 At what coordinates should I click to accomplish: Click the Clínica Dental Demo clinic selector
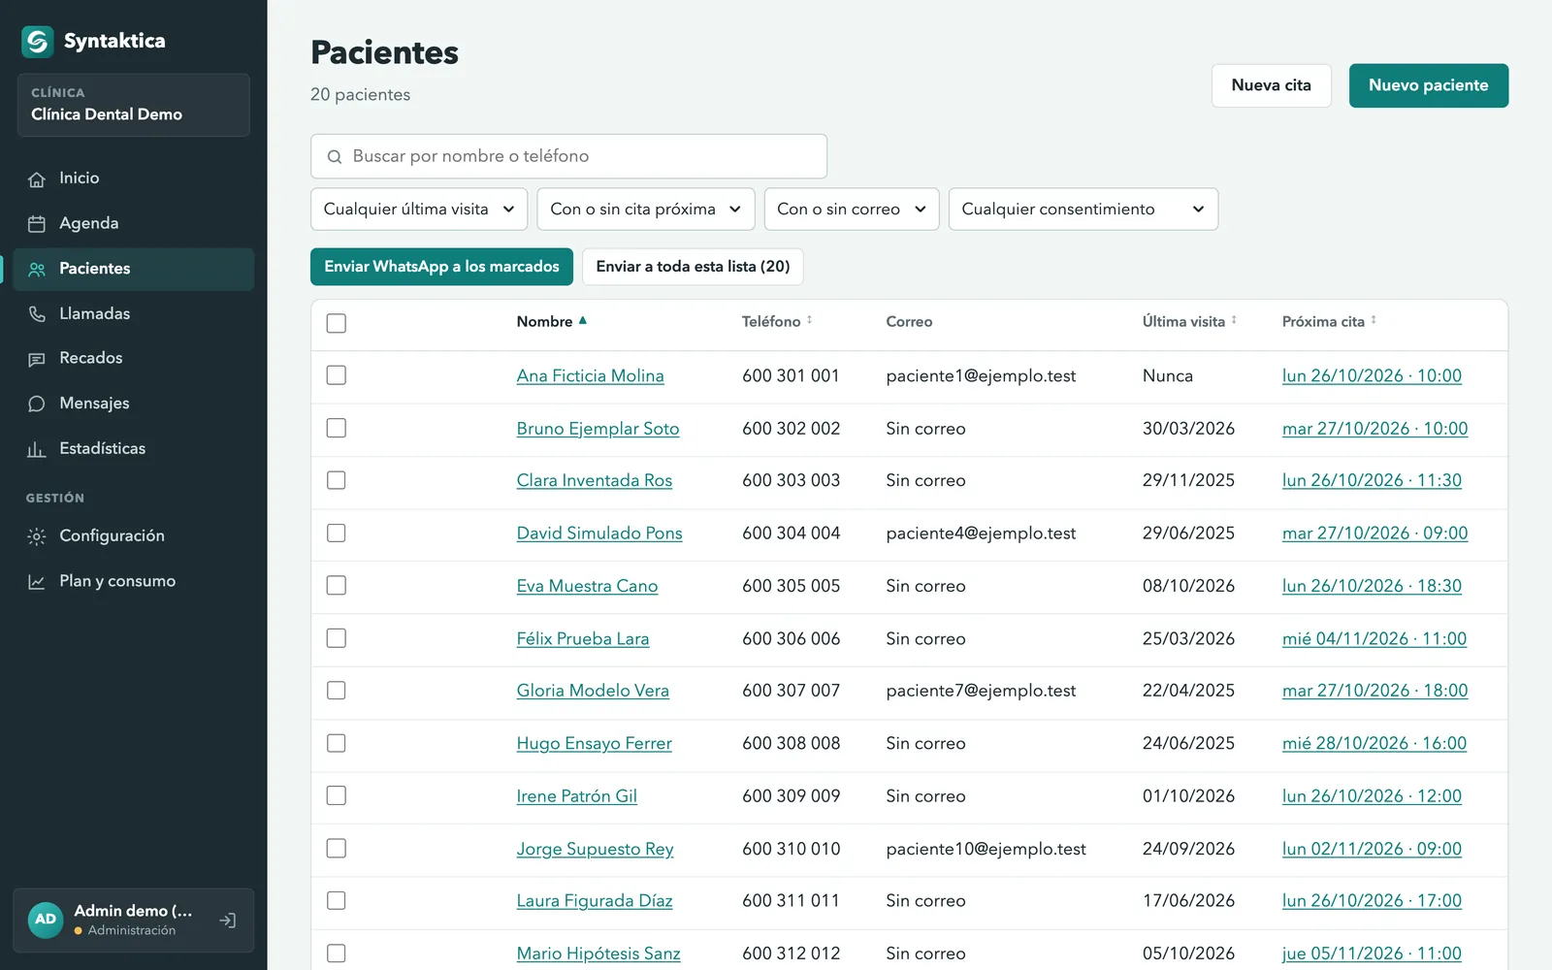click(x=134, y=105)
